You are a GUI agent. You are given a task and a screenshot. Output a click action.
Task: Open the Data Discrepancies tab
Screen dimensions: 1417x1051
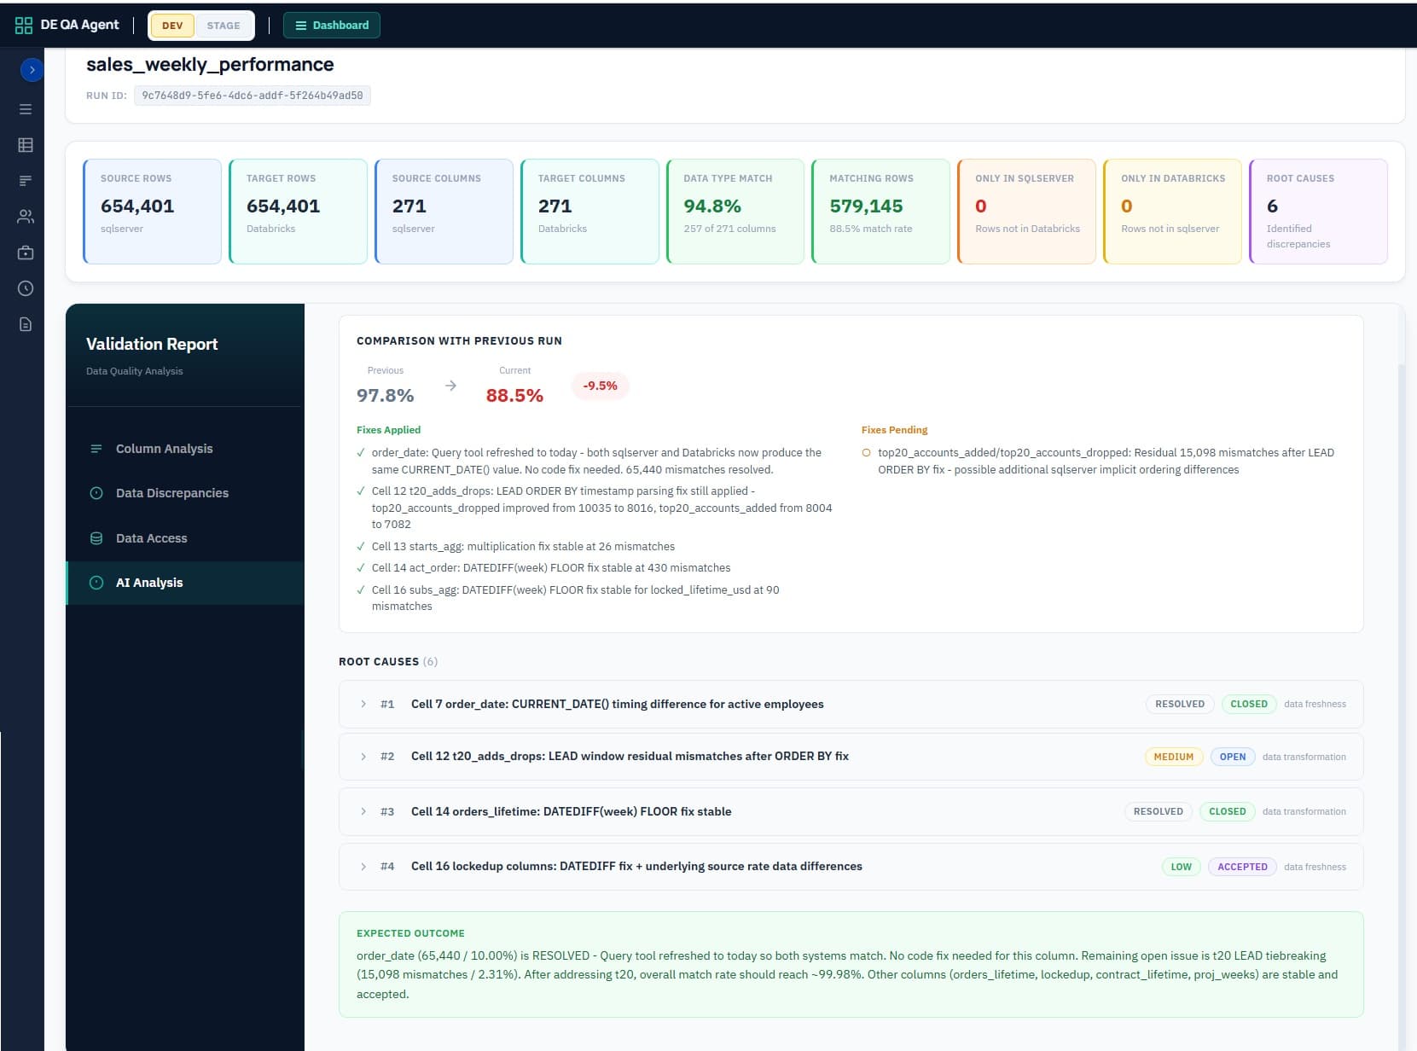pyautogui.click(x=185, y=493)
